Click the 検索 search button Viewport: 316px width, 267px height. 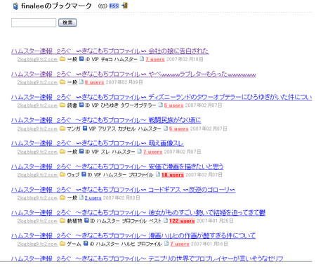(67, 22)
